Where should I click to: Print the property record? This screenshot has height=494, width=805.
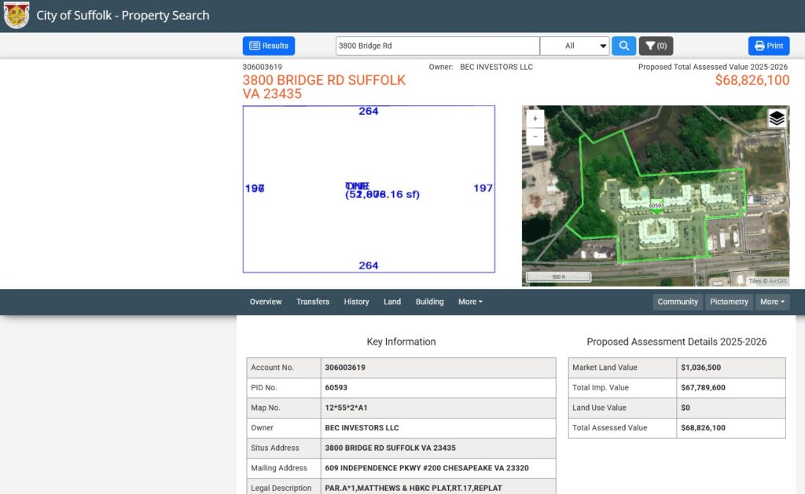tap(769, 46)
